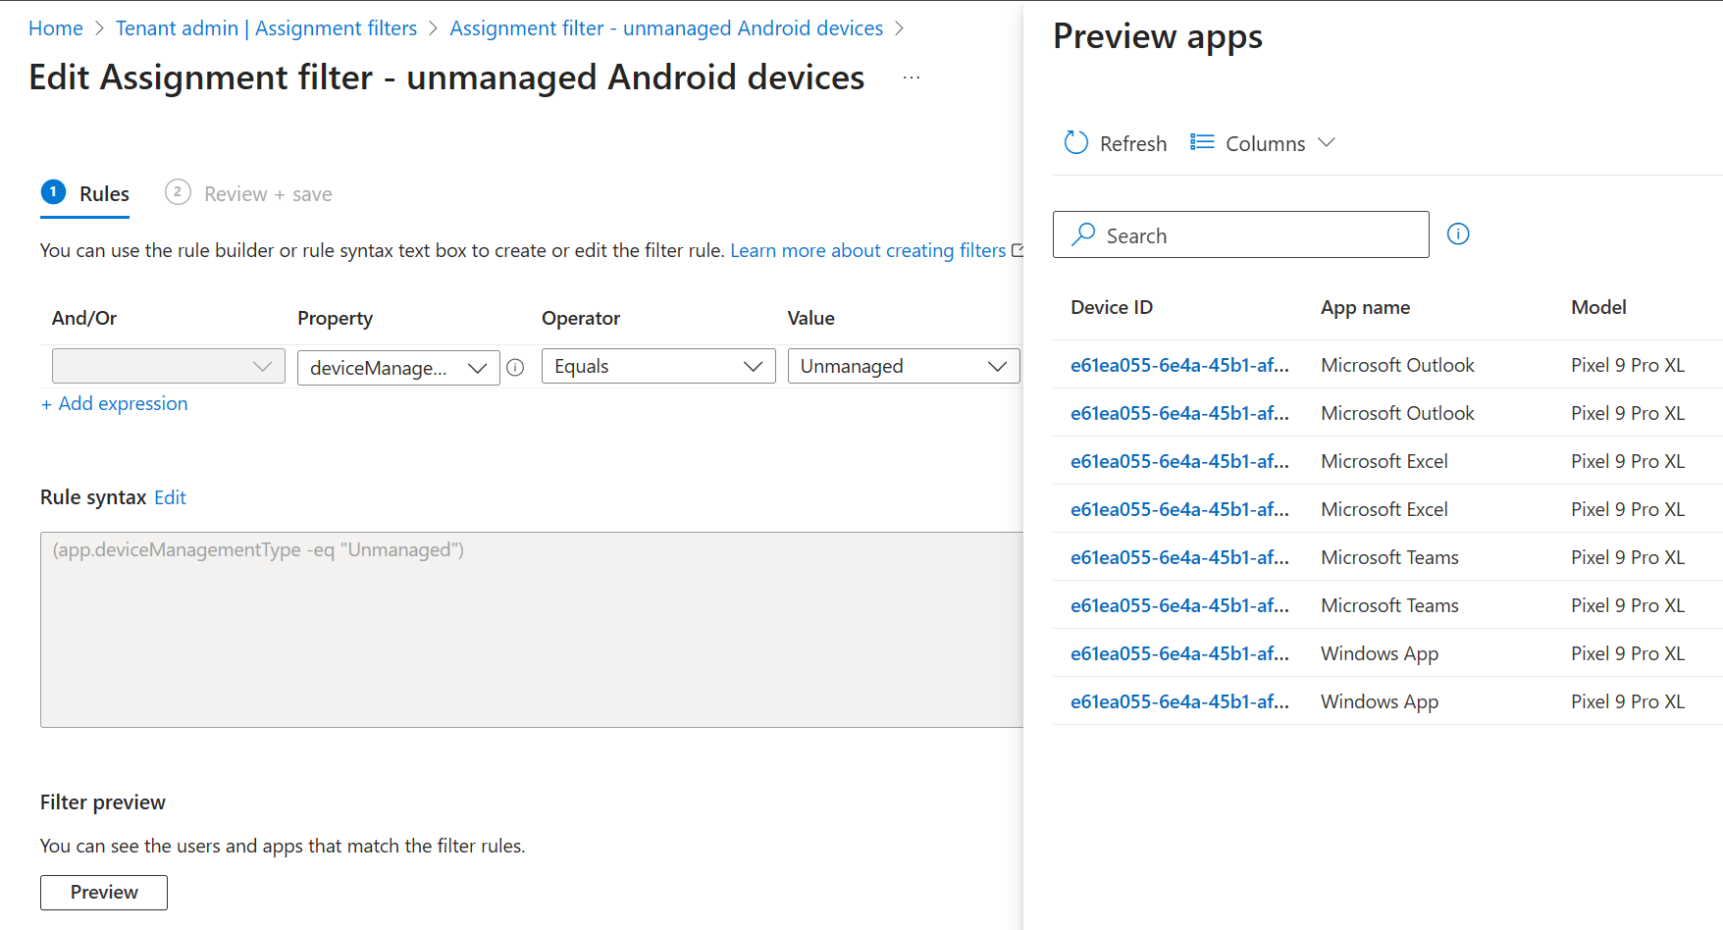1723x930 pixels.
Task: Click the external link icon after Learn more
Action: [x=1018, y=250]
